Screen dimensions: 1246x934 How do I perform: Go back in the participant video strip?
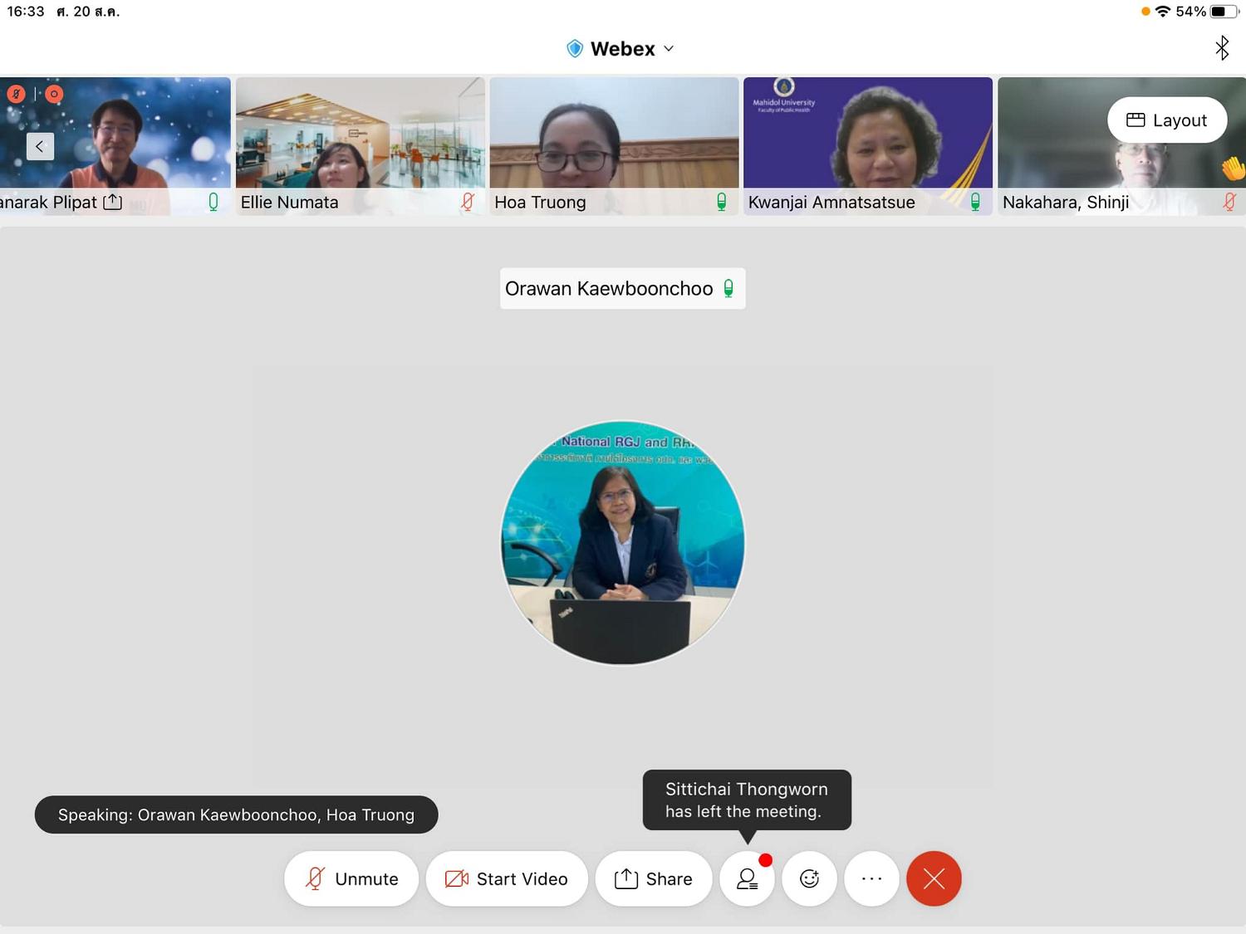tap(40, 146)
